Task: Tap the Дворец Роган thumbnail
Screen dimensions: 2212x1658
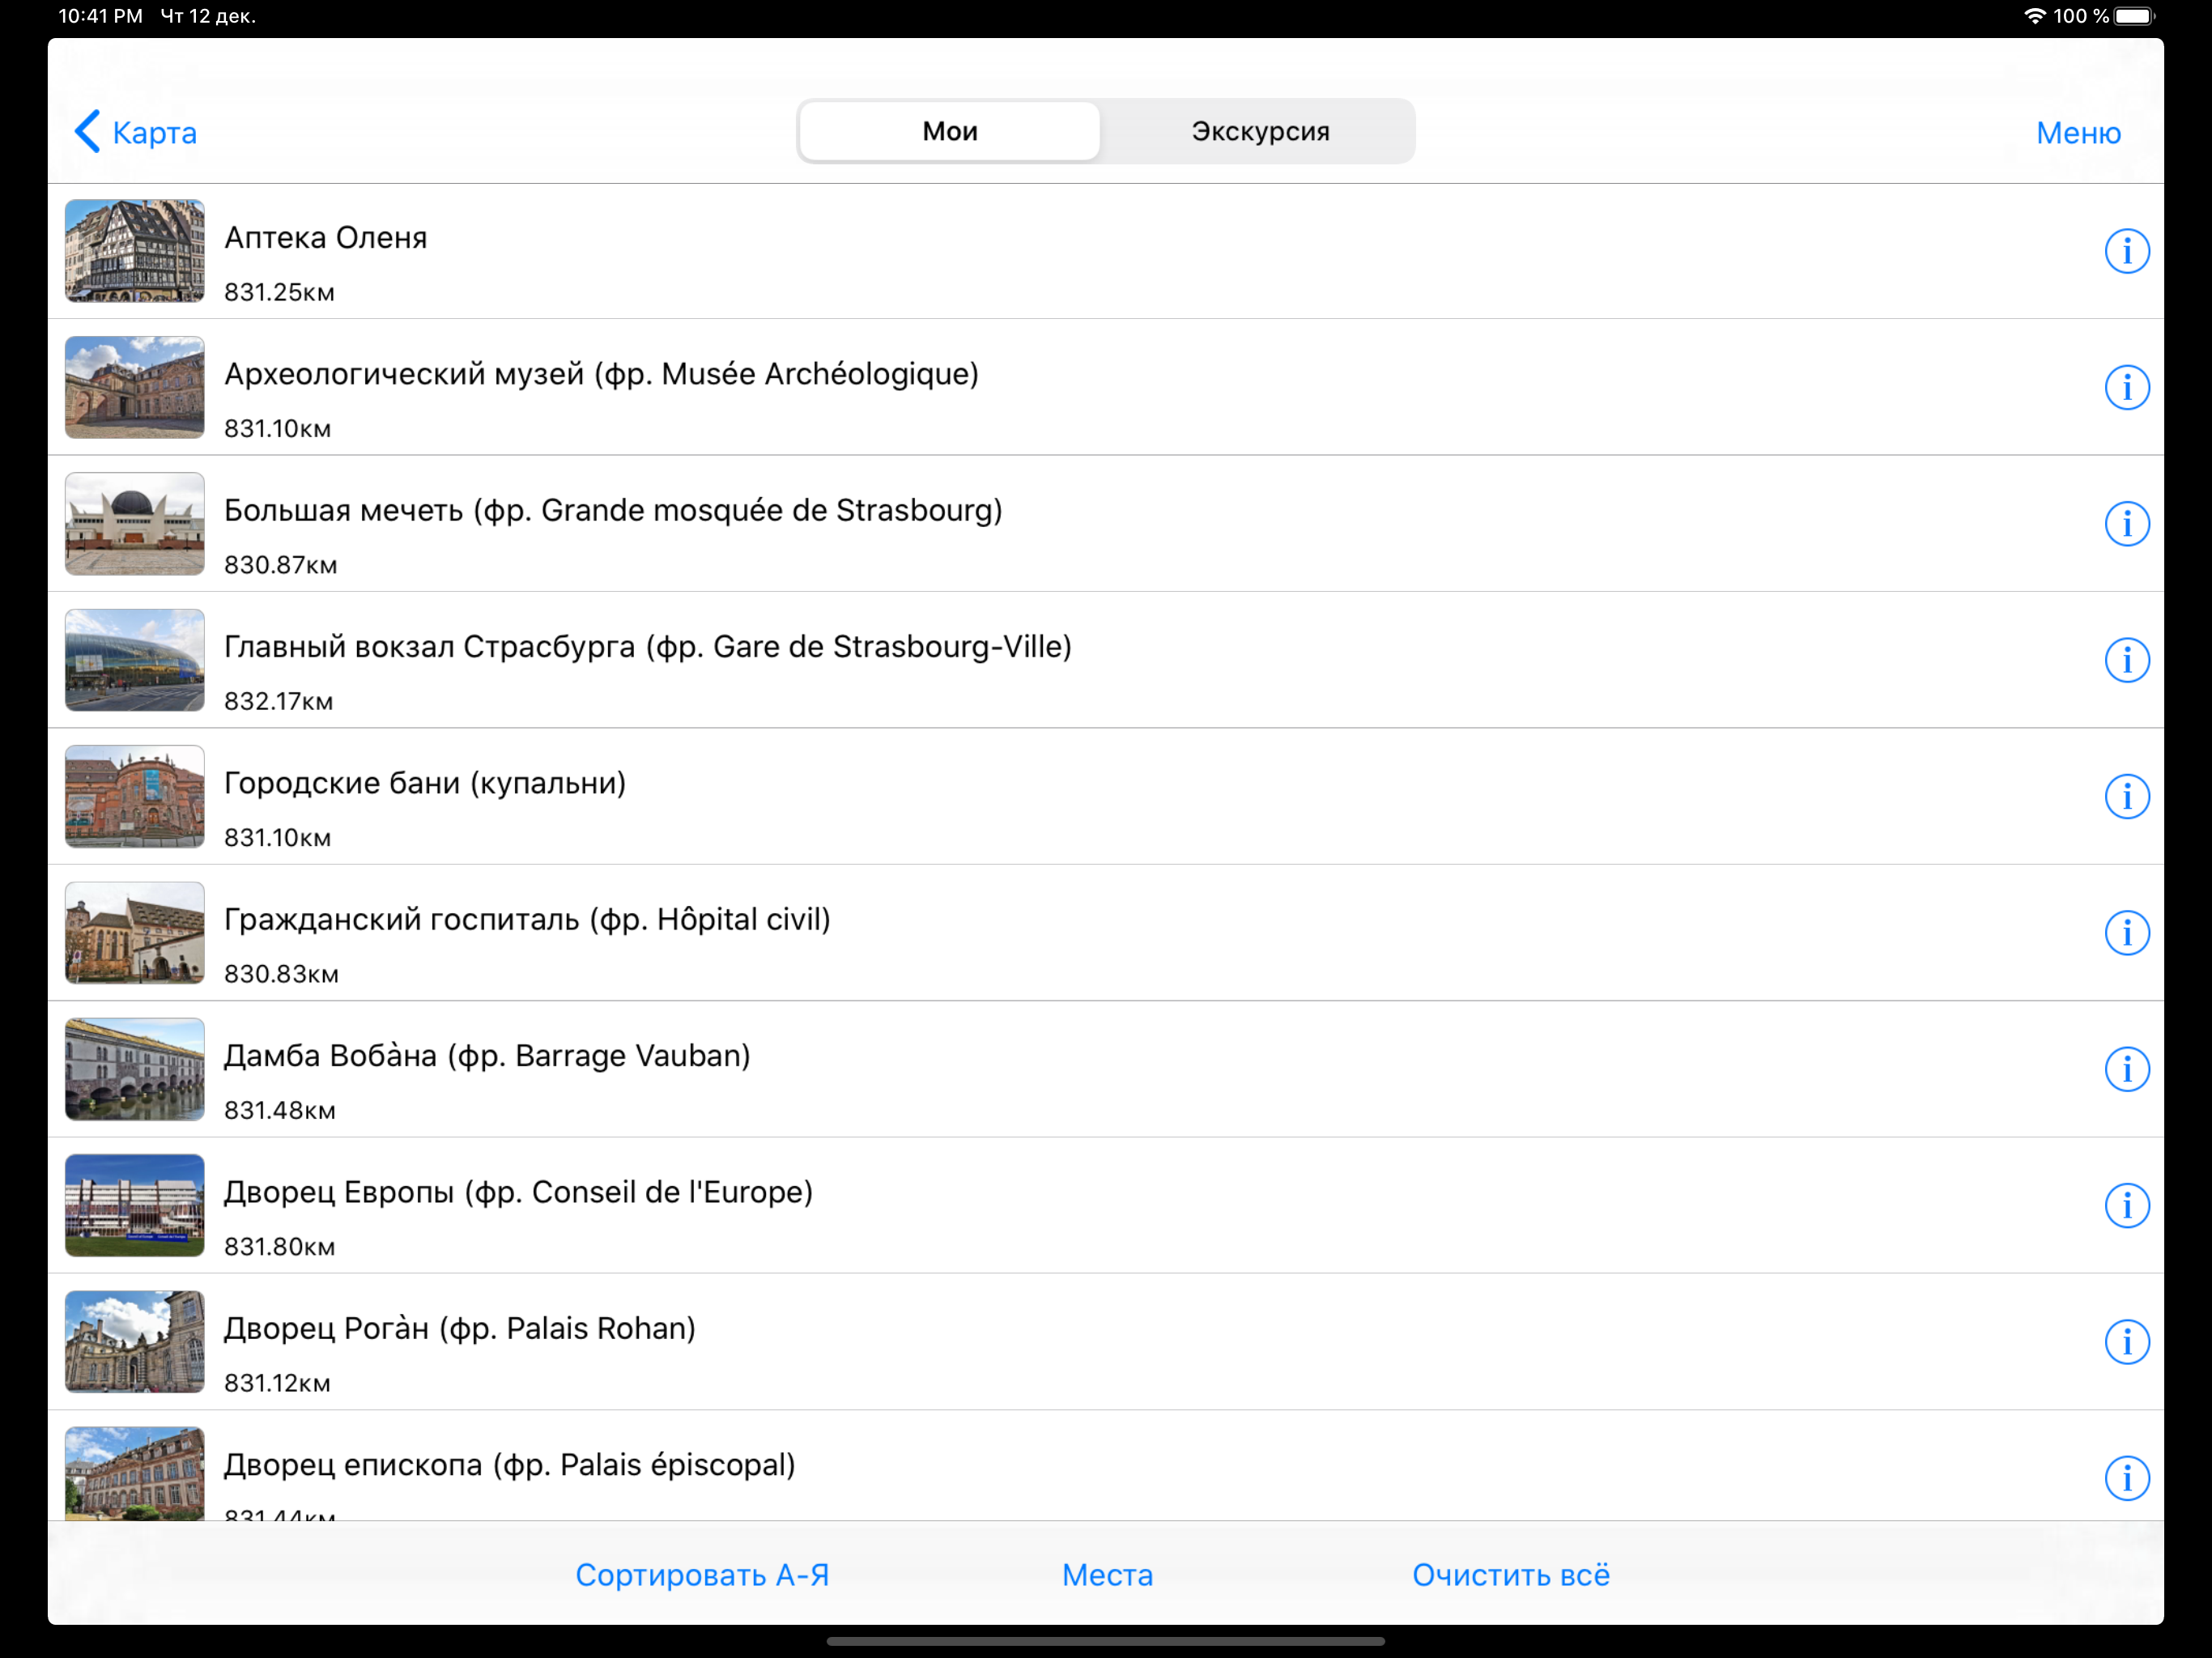Action: point(135,1342)
